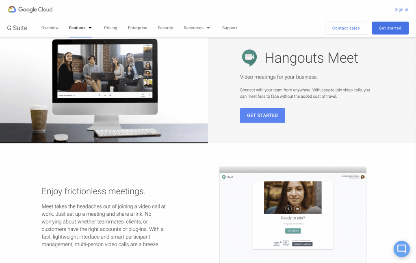Click the Hangouts Meet camera icon
416x263 pixels.
(x=249, y=58)
